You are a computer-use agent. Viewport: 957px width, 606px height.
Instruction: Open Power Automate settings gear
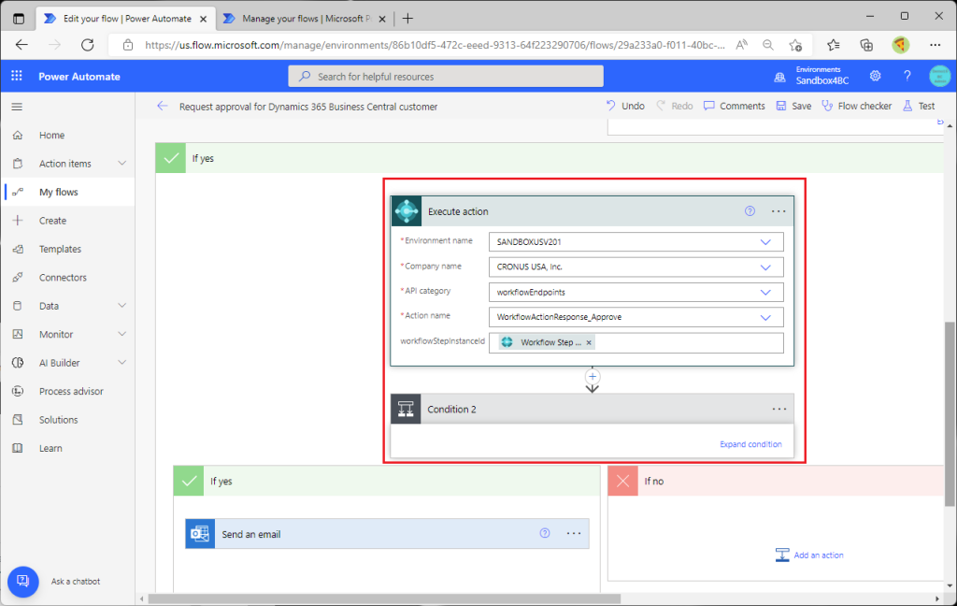875,76
